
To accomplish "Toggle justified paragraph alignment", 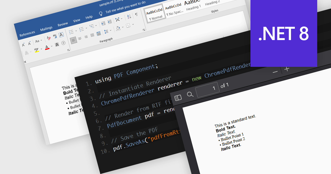I will tap(92, 36).
